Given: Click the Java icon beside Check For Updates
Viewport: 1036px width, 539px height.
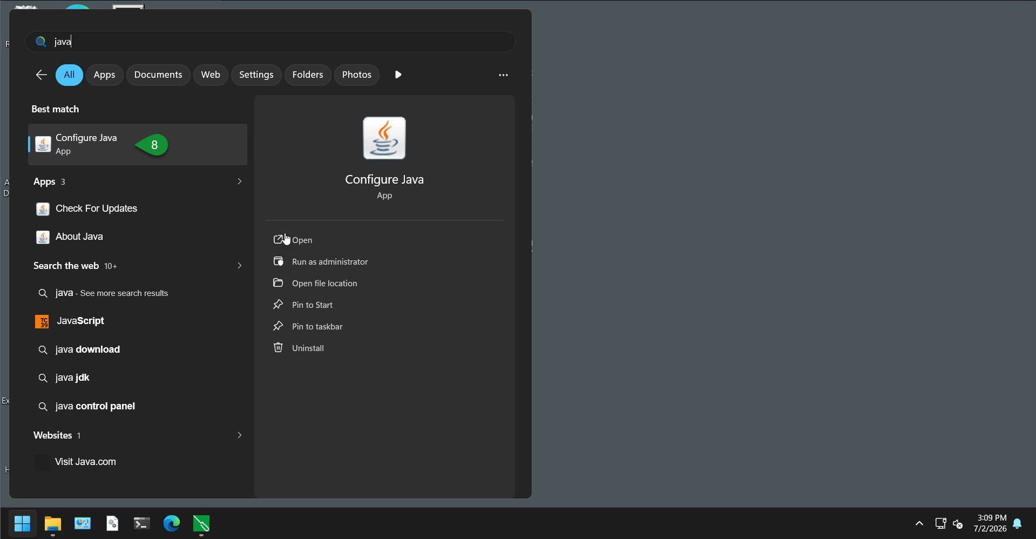Looking at the screenshot, I should coord(43,209).
